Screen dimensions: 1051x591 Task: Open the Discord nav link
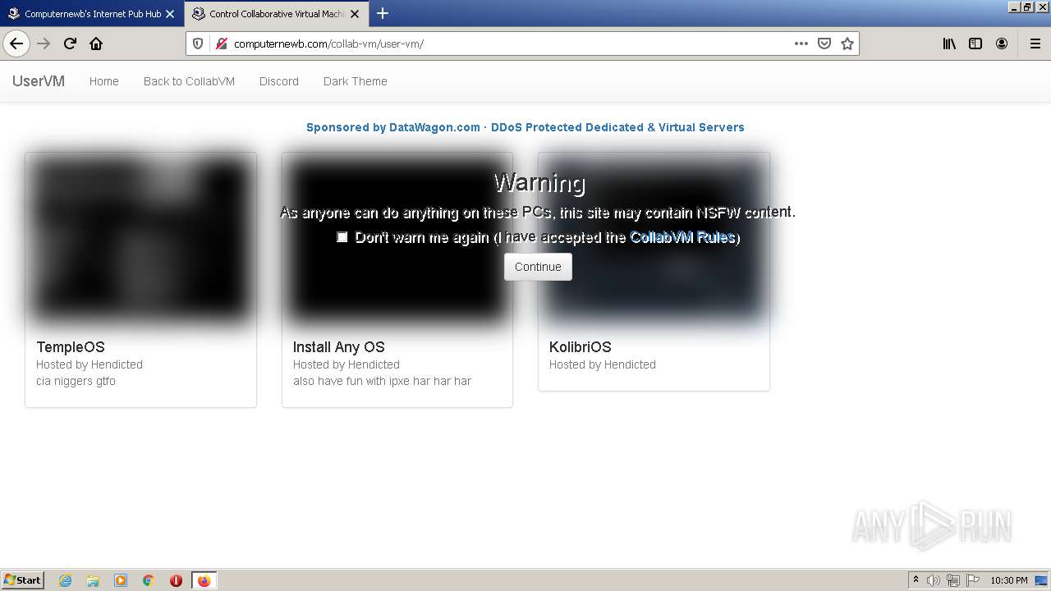[x=279, y=81]
